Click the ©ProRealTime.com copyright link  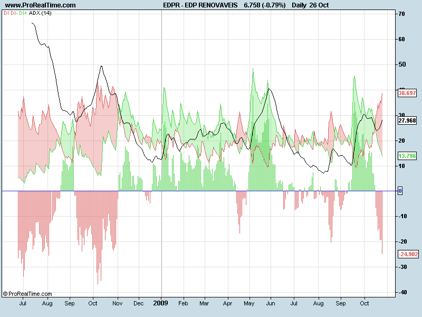pyautogui.click(x=27, y=294)
